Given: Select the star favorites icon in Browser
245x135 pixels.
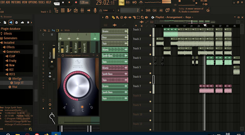Looking at the screenshot, I should (28, 22).
